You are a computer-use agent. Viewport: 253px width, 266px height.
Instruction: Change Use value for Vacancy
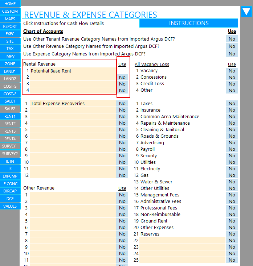[232, 71]
